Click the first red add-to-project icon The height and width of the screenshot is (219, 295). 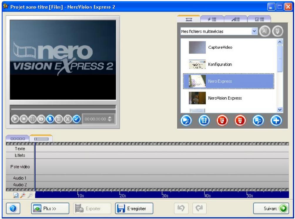(x=222, y=121)
